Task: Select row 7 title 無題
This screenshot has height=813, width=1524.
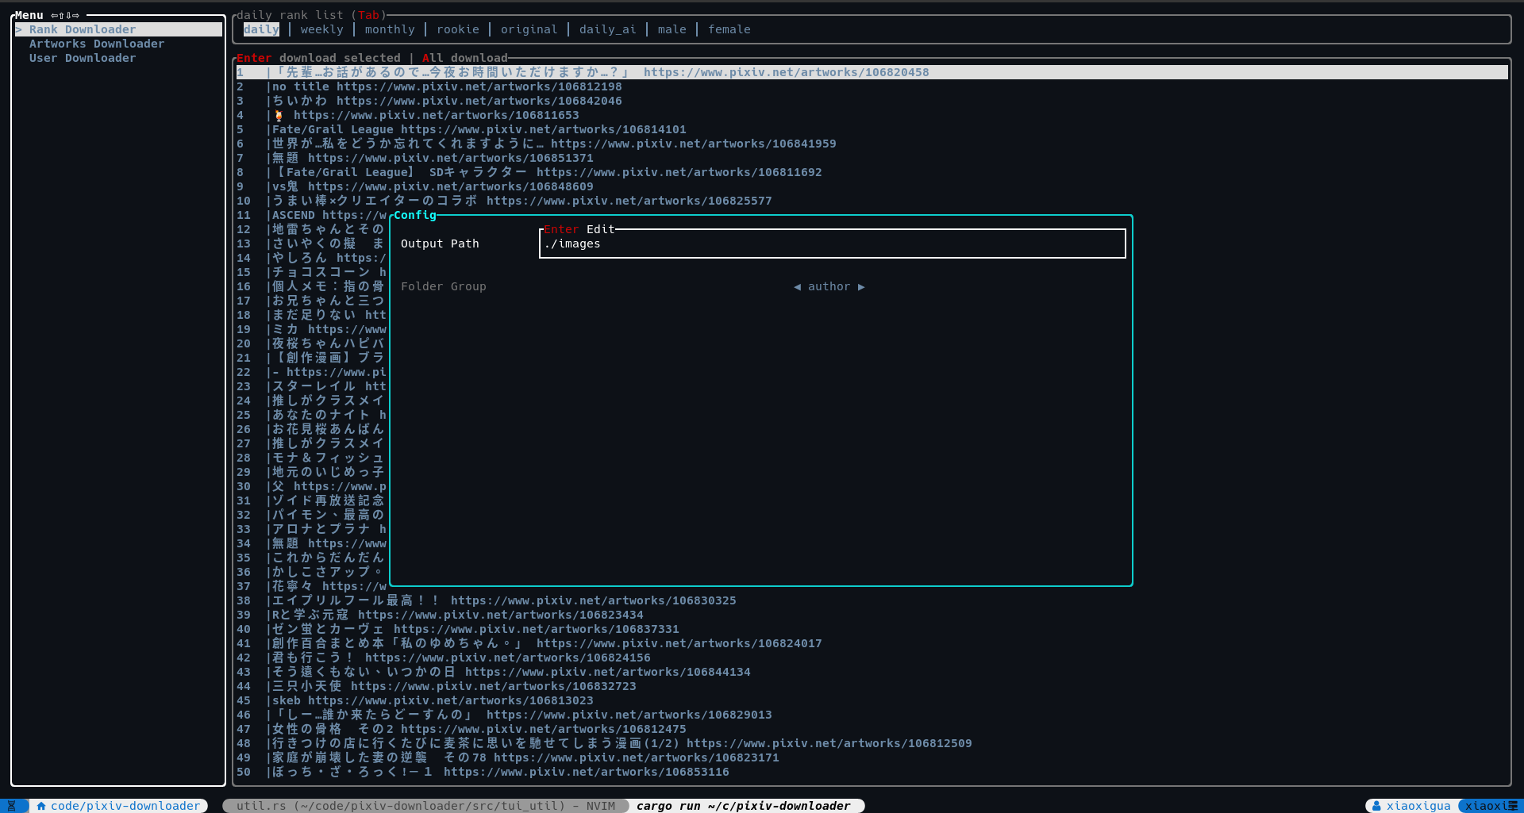Action: pyautogui.click(x=285, y=158)
